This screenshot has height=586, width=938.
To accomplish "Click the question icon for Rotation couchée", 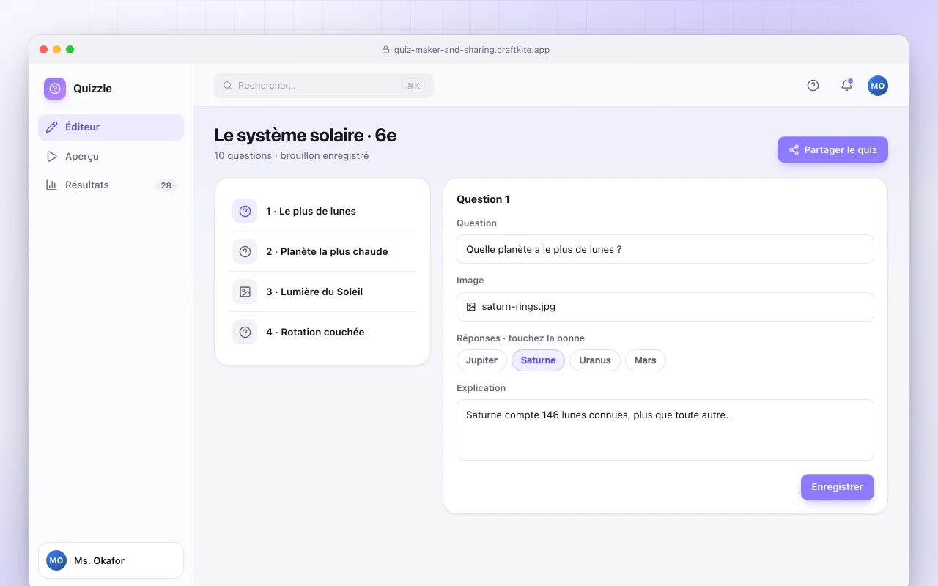I will pyautogui.click(x=245, y=332).
